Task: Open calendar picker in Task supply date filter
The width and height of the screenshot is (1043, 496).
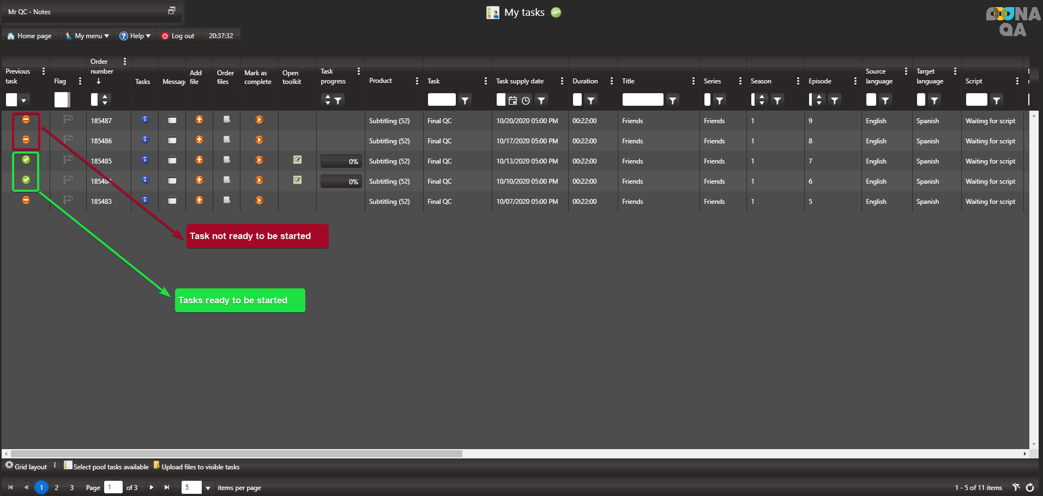Action: coord(513,100)
